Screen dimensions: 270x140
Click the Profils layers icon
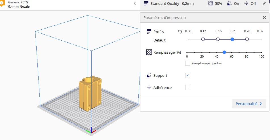click(149, 32)
